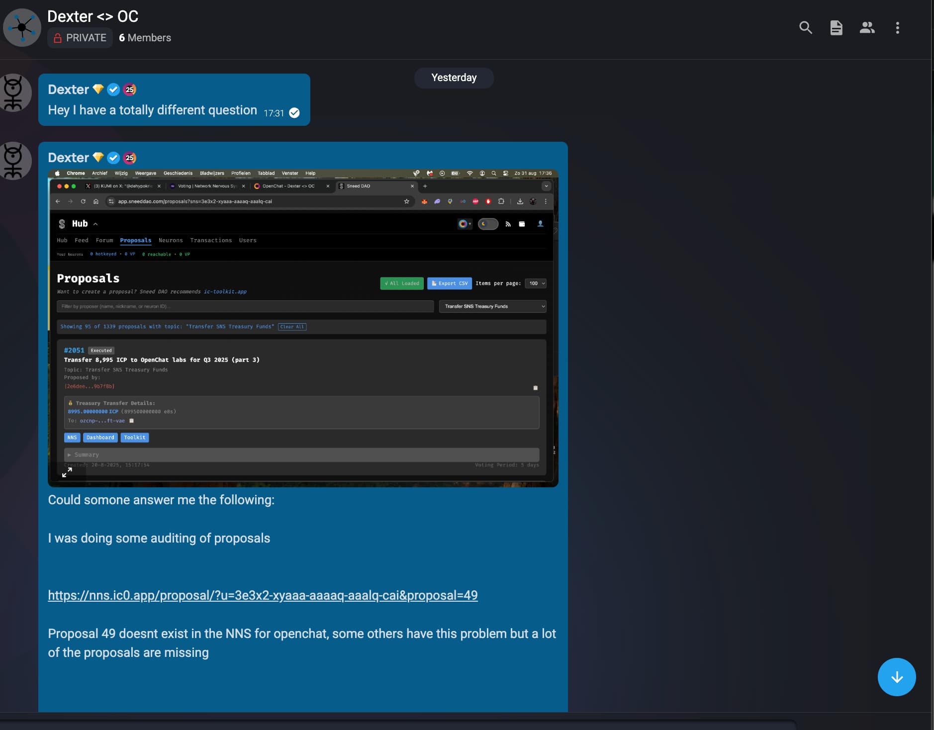This screenshot has height=730, width=934.
Task: In the shared screenshot, open the ic-toolkit.app link
Action: click(225, 291)
